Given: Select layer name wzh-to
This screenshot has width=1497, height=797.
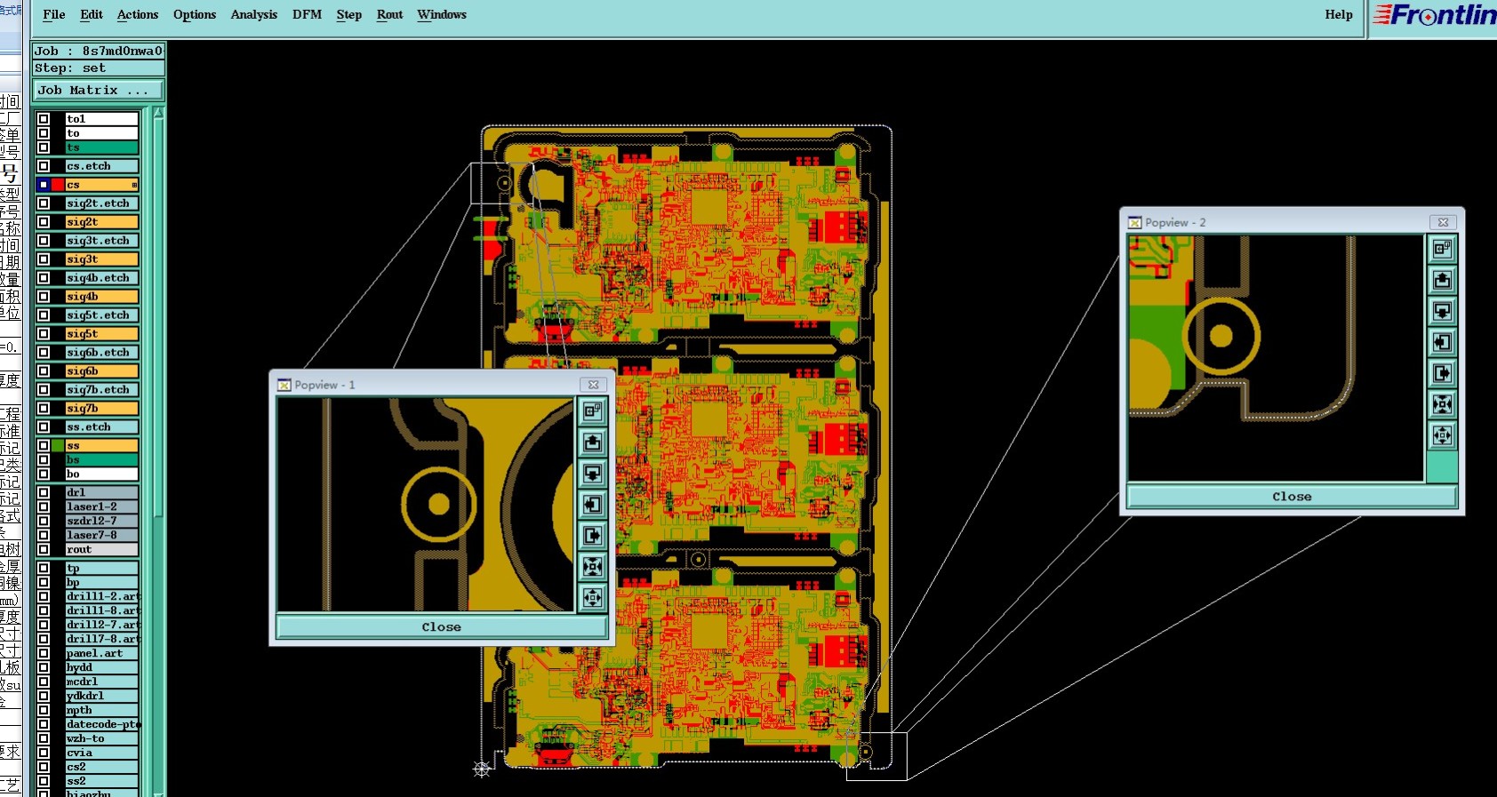Looking at the screenshot, I should [101, 738].
